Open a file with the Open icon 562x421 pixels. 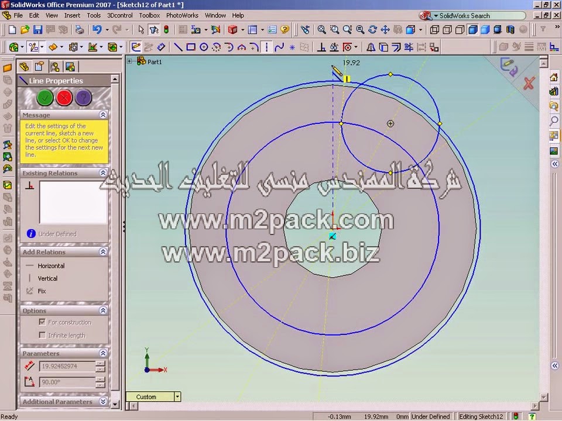pos(25,29)
